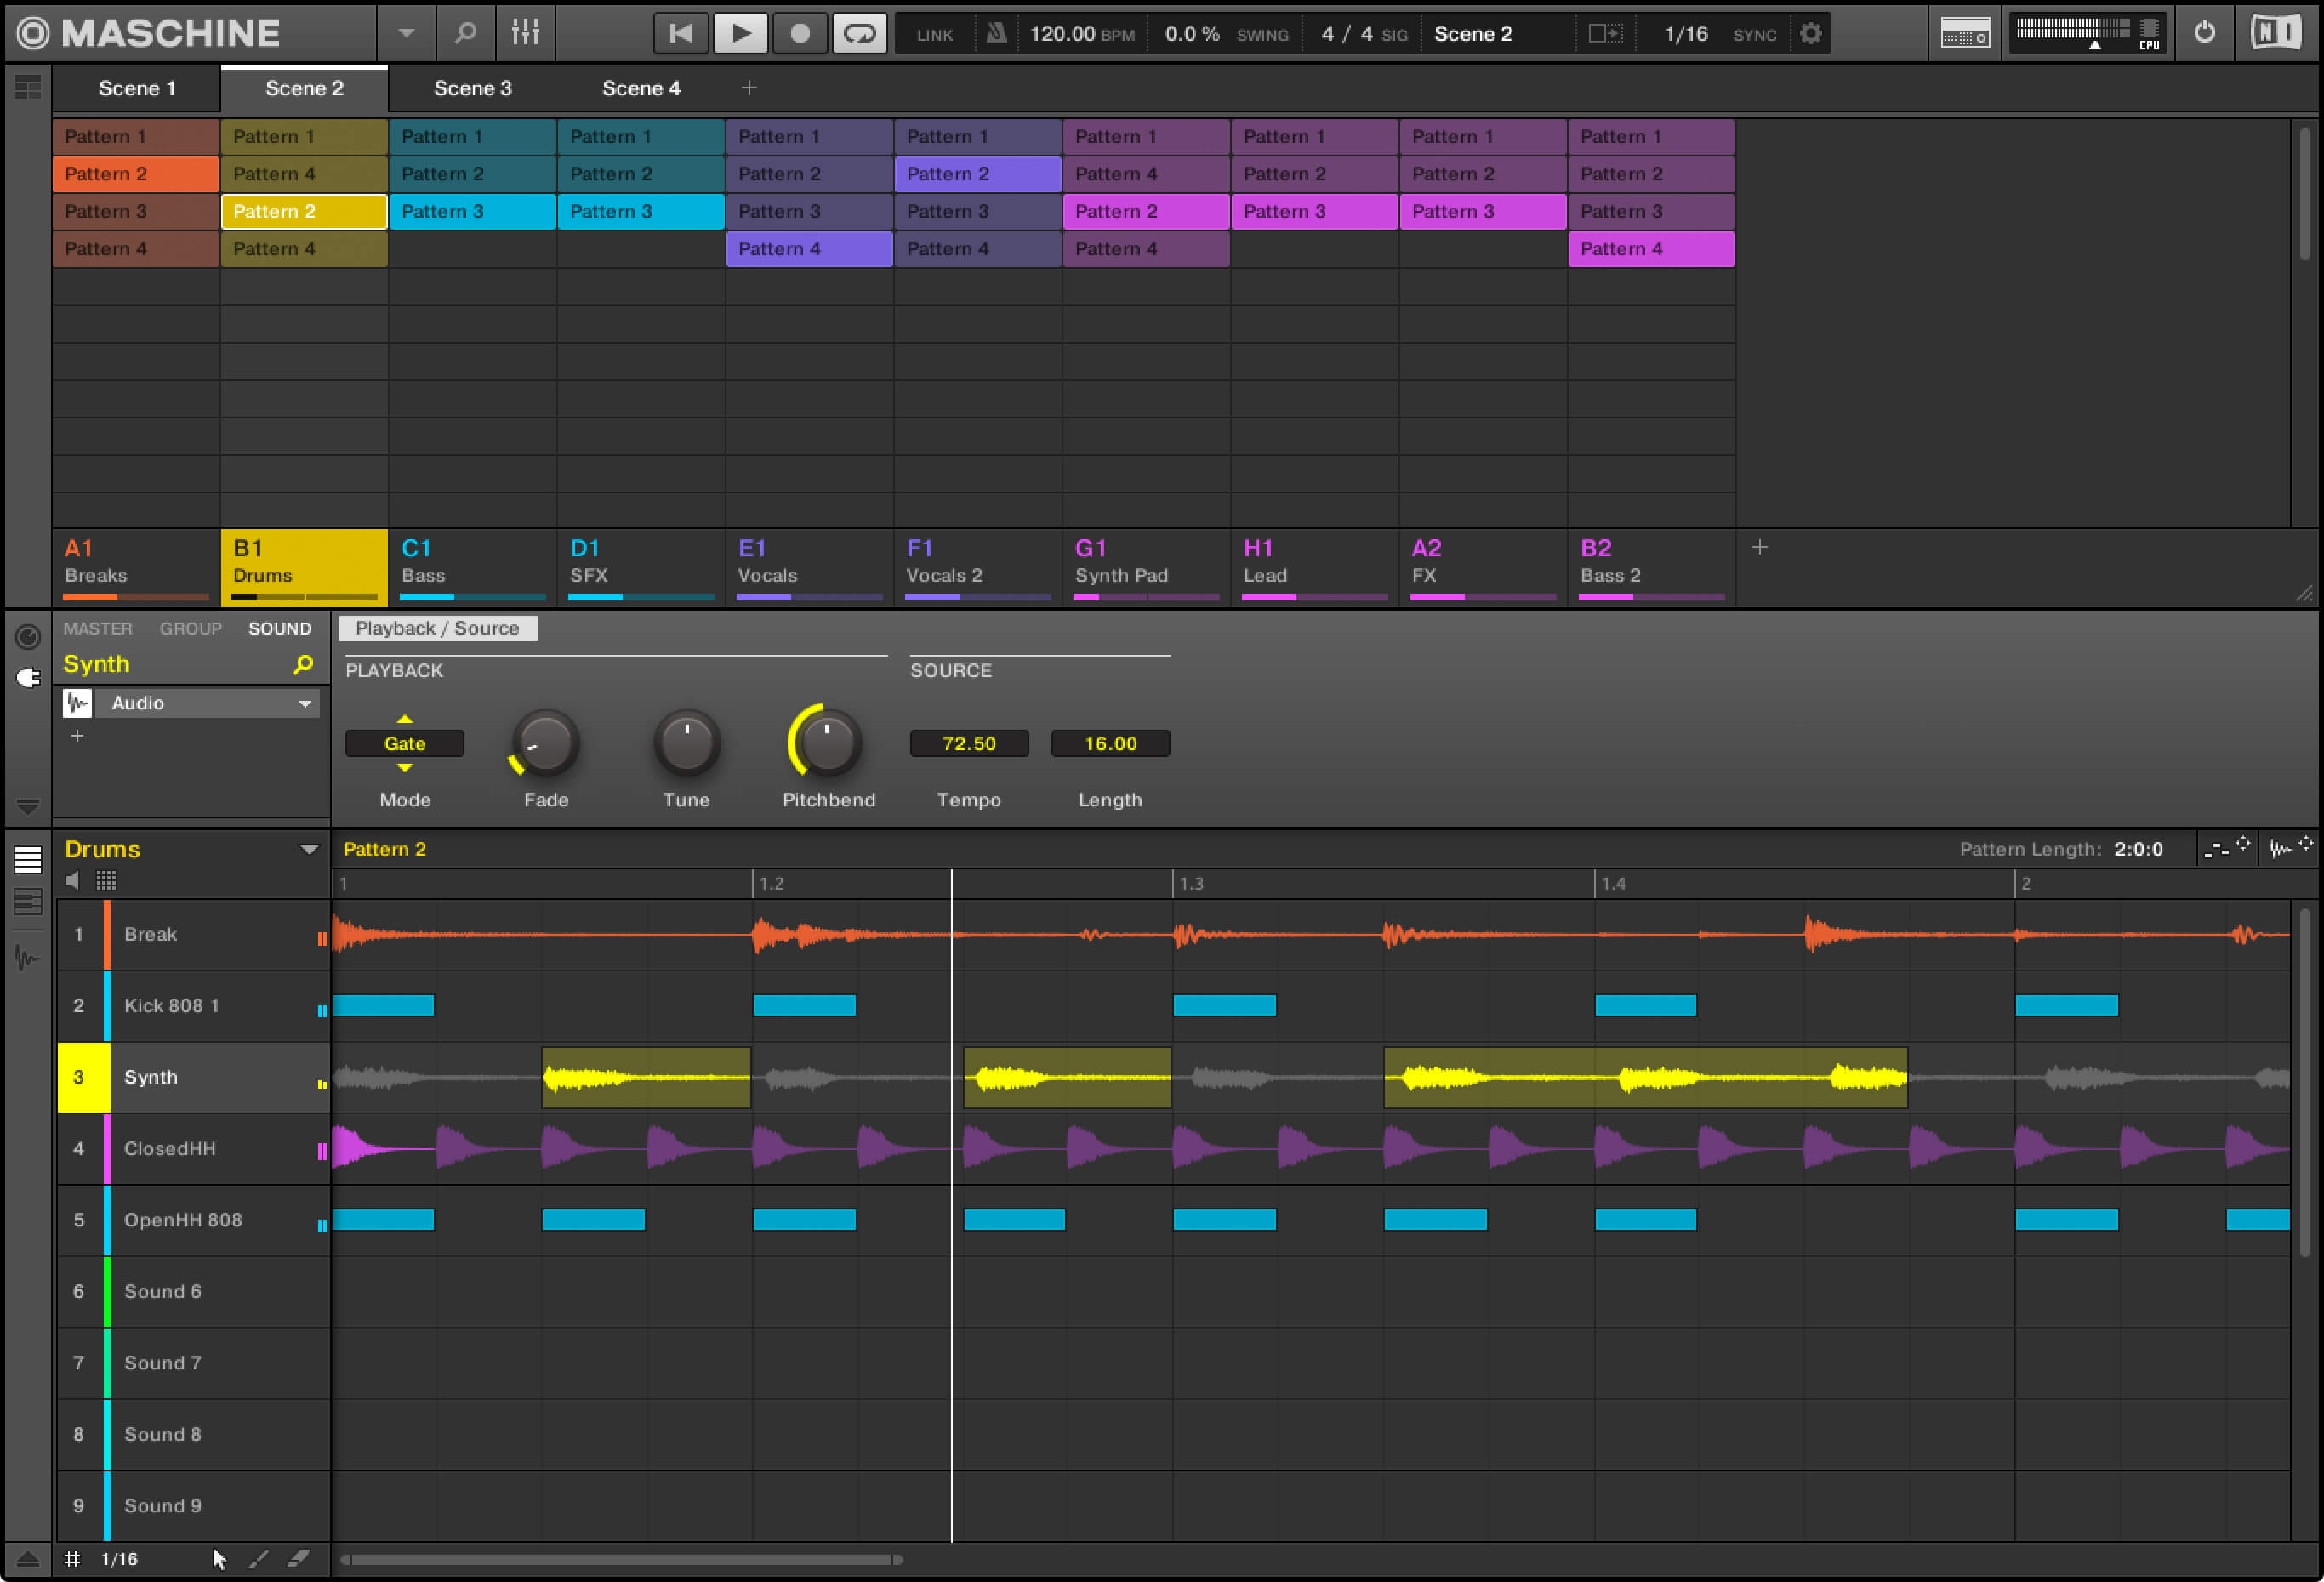Open the Playback / Source page tab
2324x1582 pixels.
[438, 628]
